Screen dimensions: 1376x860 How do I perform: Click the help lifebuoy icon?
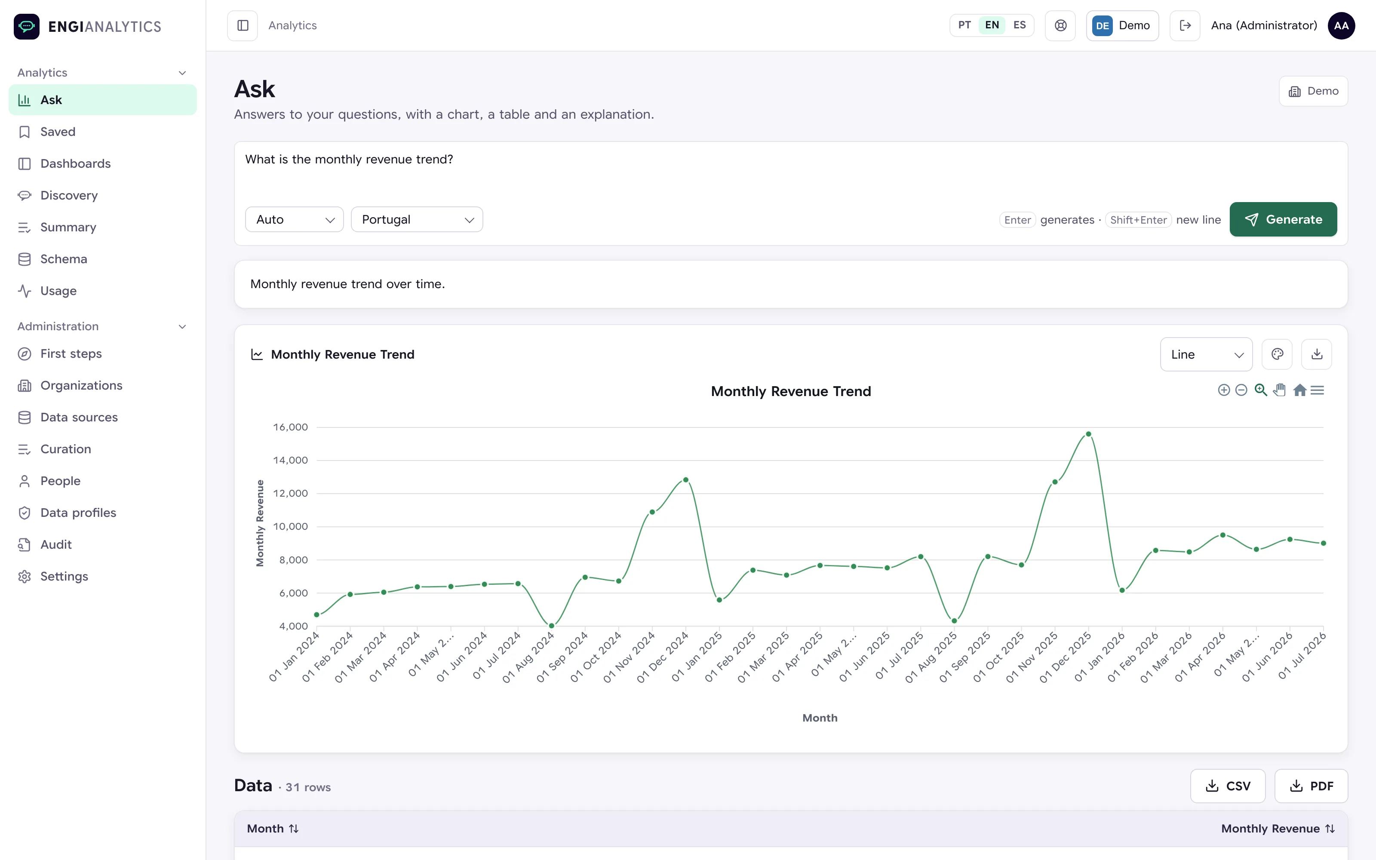click(1060, 26)
